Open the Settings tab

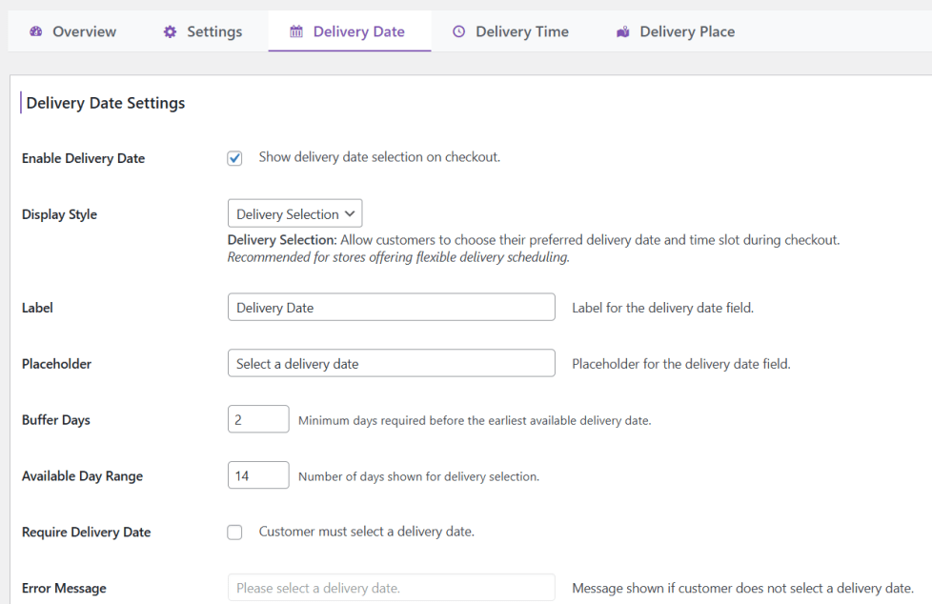pos(214,31)
